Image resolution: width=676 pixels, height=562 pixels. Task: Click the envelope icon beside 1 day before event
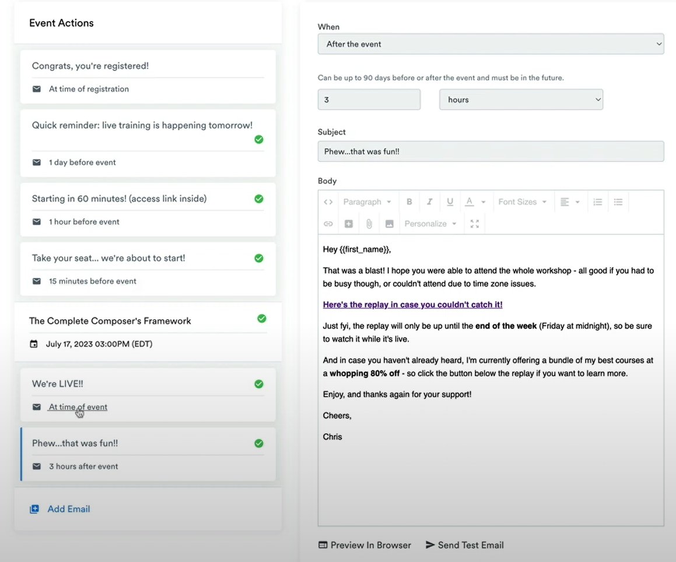[37, 162]
